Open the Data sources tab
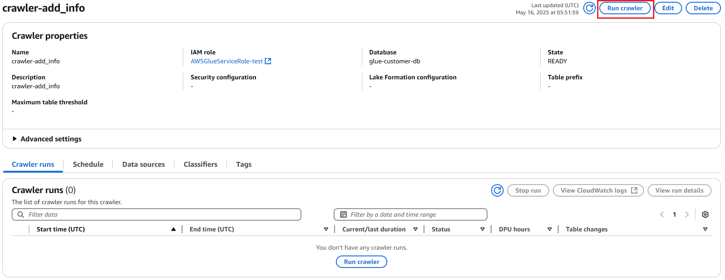The height and width of the screenshot is (280, 725). [144, 165]
